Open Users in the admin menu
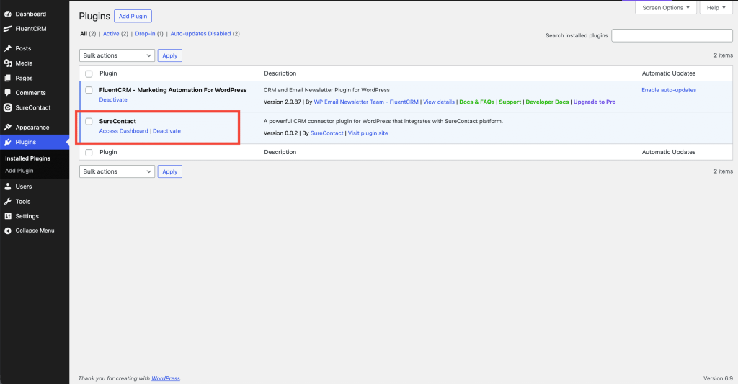The width and height of the screenshot is (738, 384). click(24, 187)
